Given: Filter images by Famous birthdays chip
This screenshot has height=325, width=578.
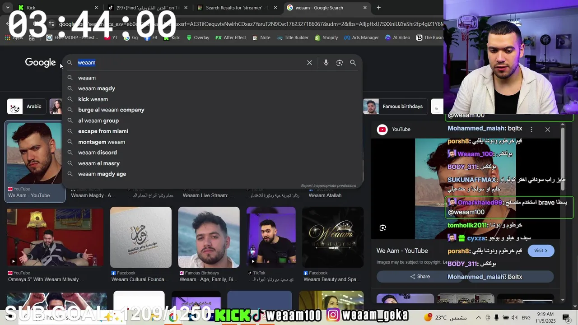Looking at the screenshot, I should point(395,107).
